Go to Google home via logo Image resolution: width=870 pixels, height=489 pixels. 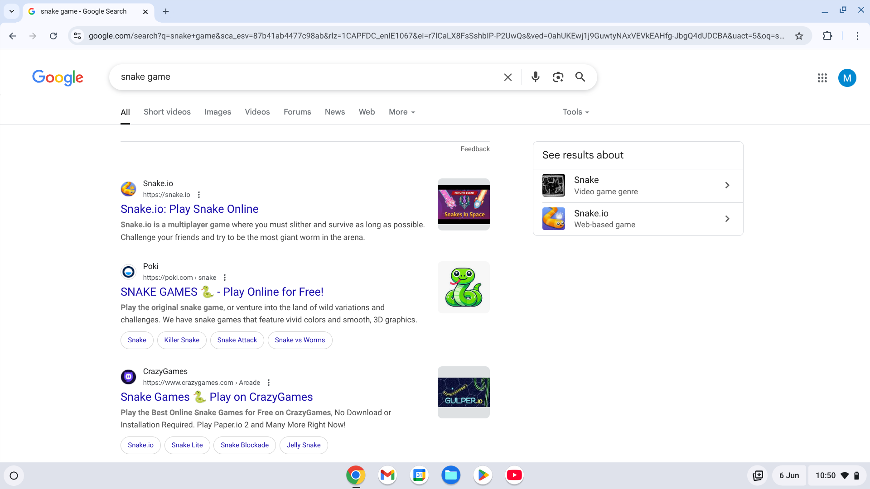[x=58, y=77]
